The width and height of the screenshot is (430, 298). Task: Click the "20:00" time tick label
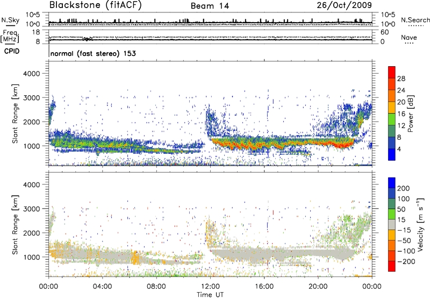[x=318, y=287]
